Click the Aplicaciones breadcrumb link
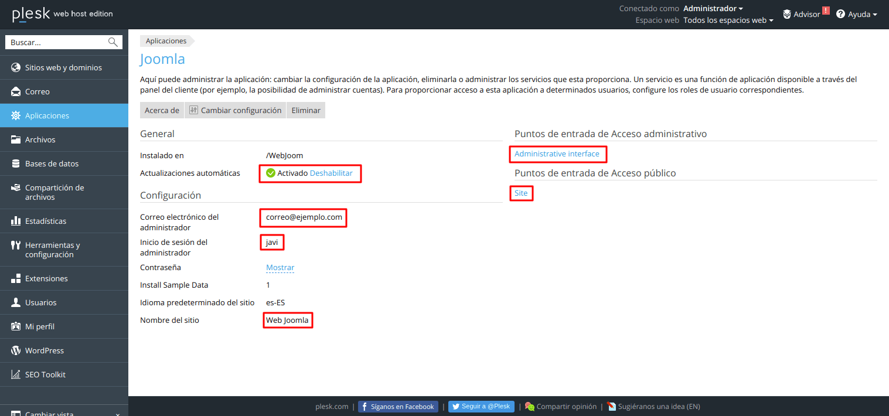The image size is (889, 416). pos(166,40)
